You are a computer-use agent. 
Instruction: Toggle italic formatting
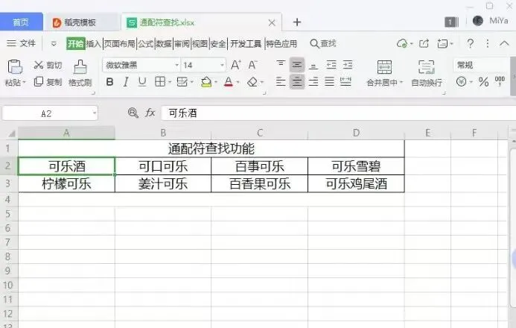click(x=126, y=82)
